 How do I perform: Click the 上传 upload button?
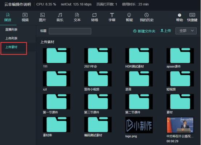pos(165,31)
